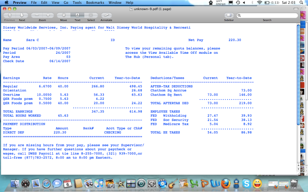This screenshot has width=308, height=192.
Task: Launch Firefox from the Dock
Action: [226, 184]
